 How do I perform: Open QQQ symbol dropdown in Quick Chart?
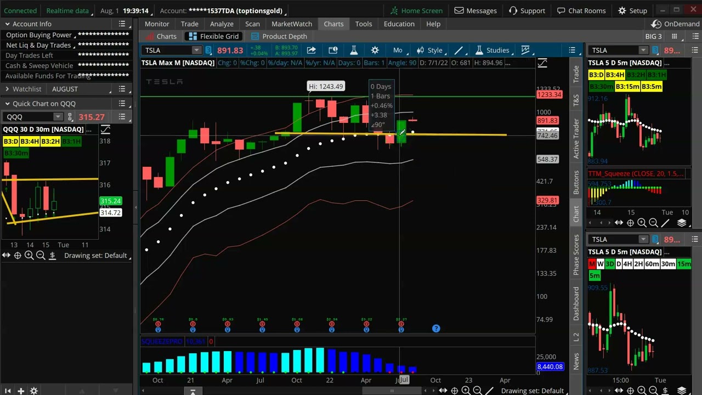(x=58, y=117)
